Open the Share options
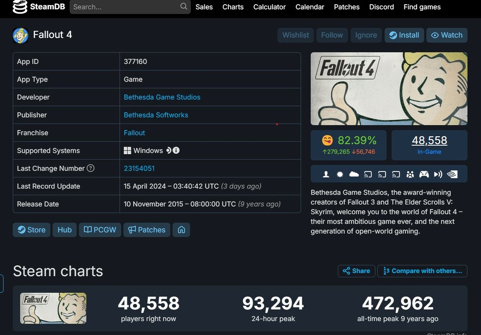 pyautogui.click(x=356, y=271)
